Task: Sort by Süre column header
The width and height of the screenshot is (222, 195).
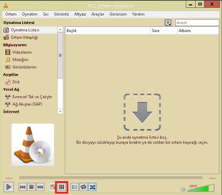Action: click(164, 31)
